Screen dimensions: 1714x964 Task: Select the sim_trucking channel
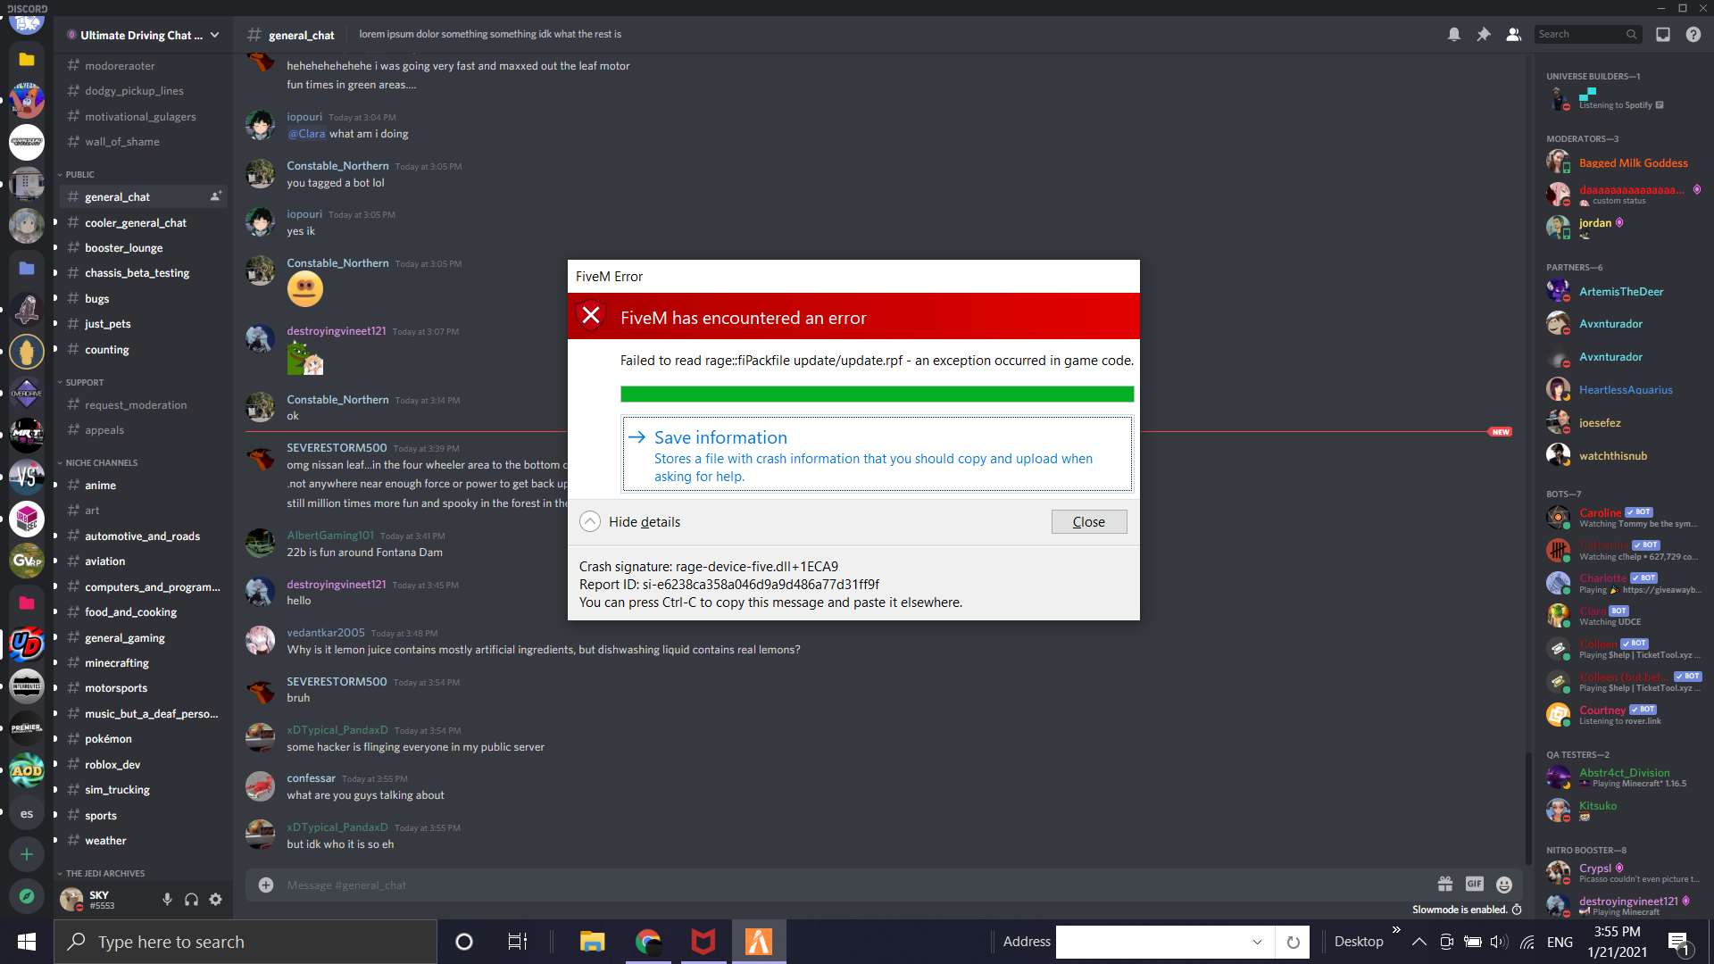coord(116,789)
